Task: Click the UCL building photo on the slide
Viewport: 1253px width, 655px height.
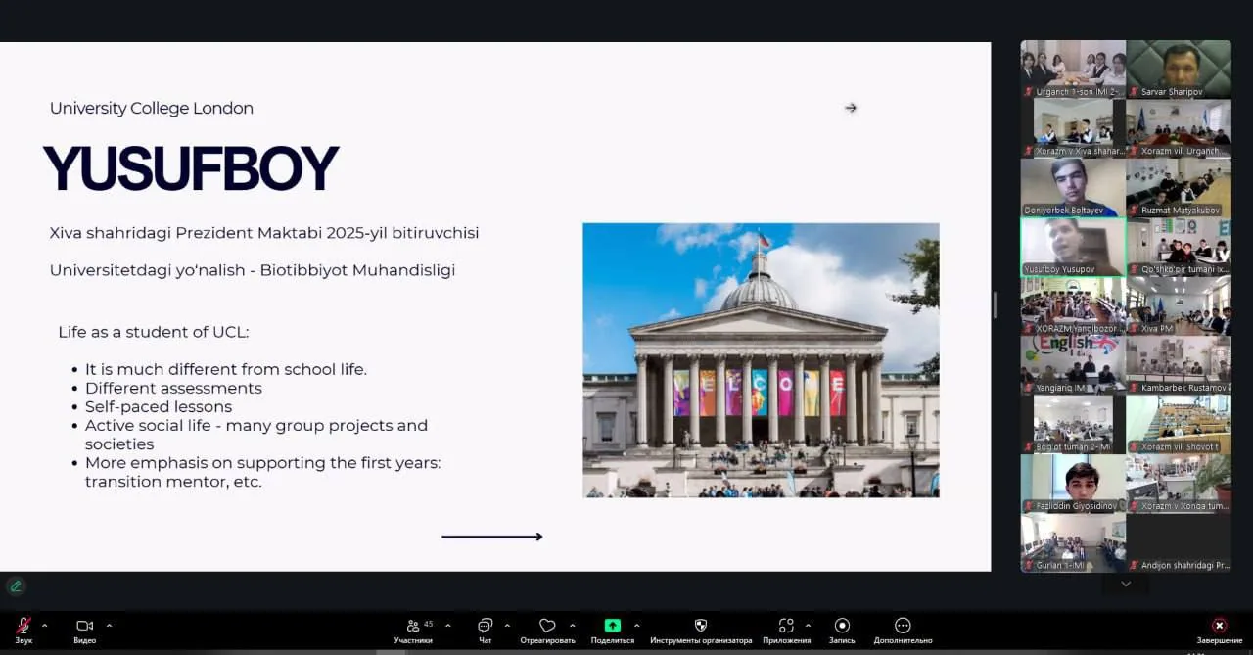Action: [x=761, y=360]
